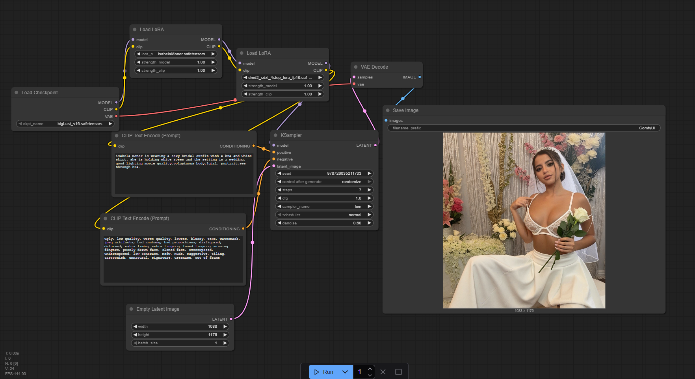Click right arrow on IsabelaMoner lora_name
The height and width of the screenshot is (379, 695).
click(213, 54)
